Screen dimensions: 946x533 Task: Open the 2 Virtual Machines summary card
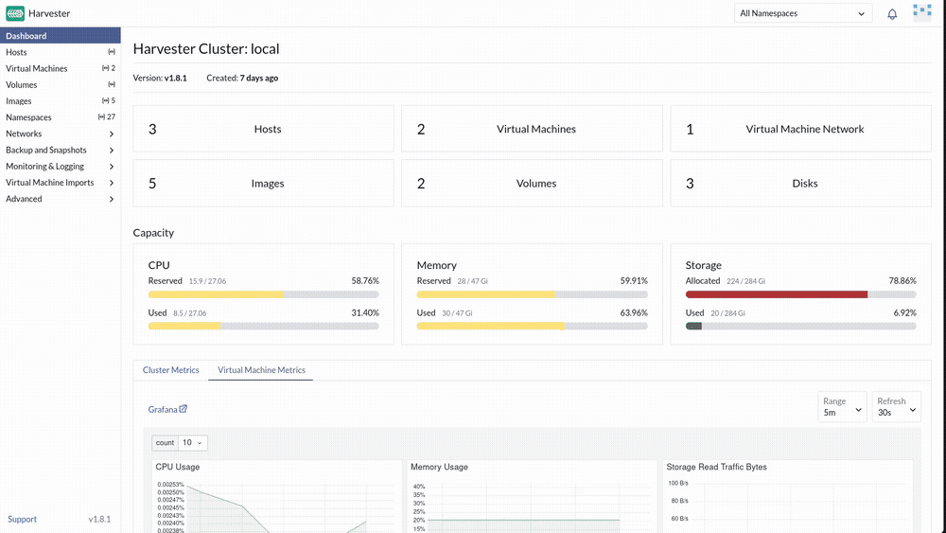tap(532, 129)
